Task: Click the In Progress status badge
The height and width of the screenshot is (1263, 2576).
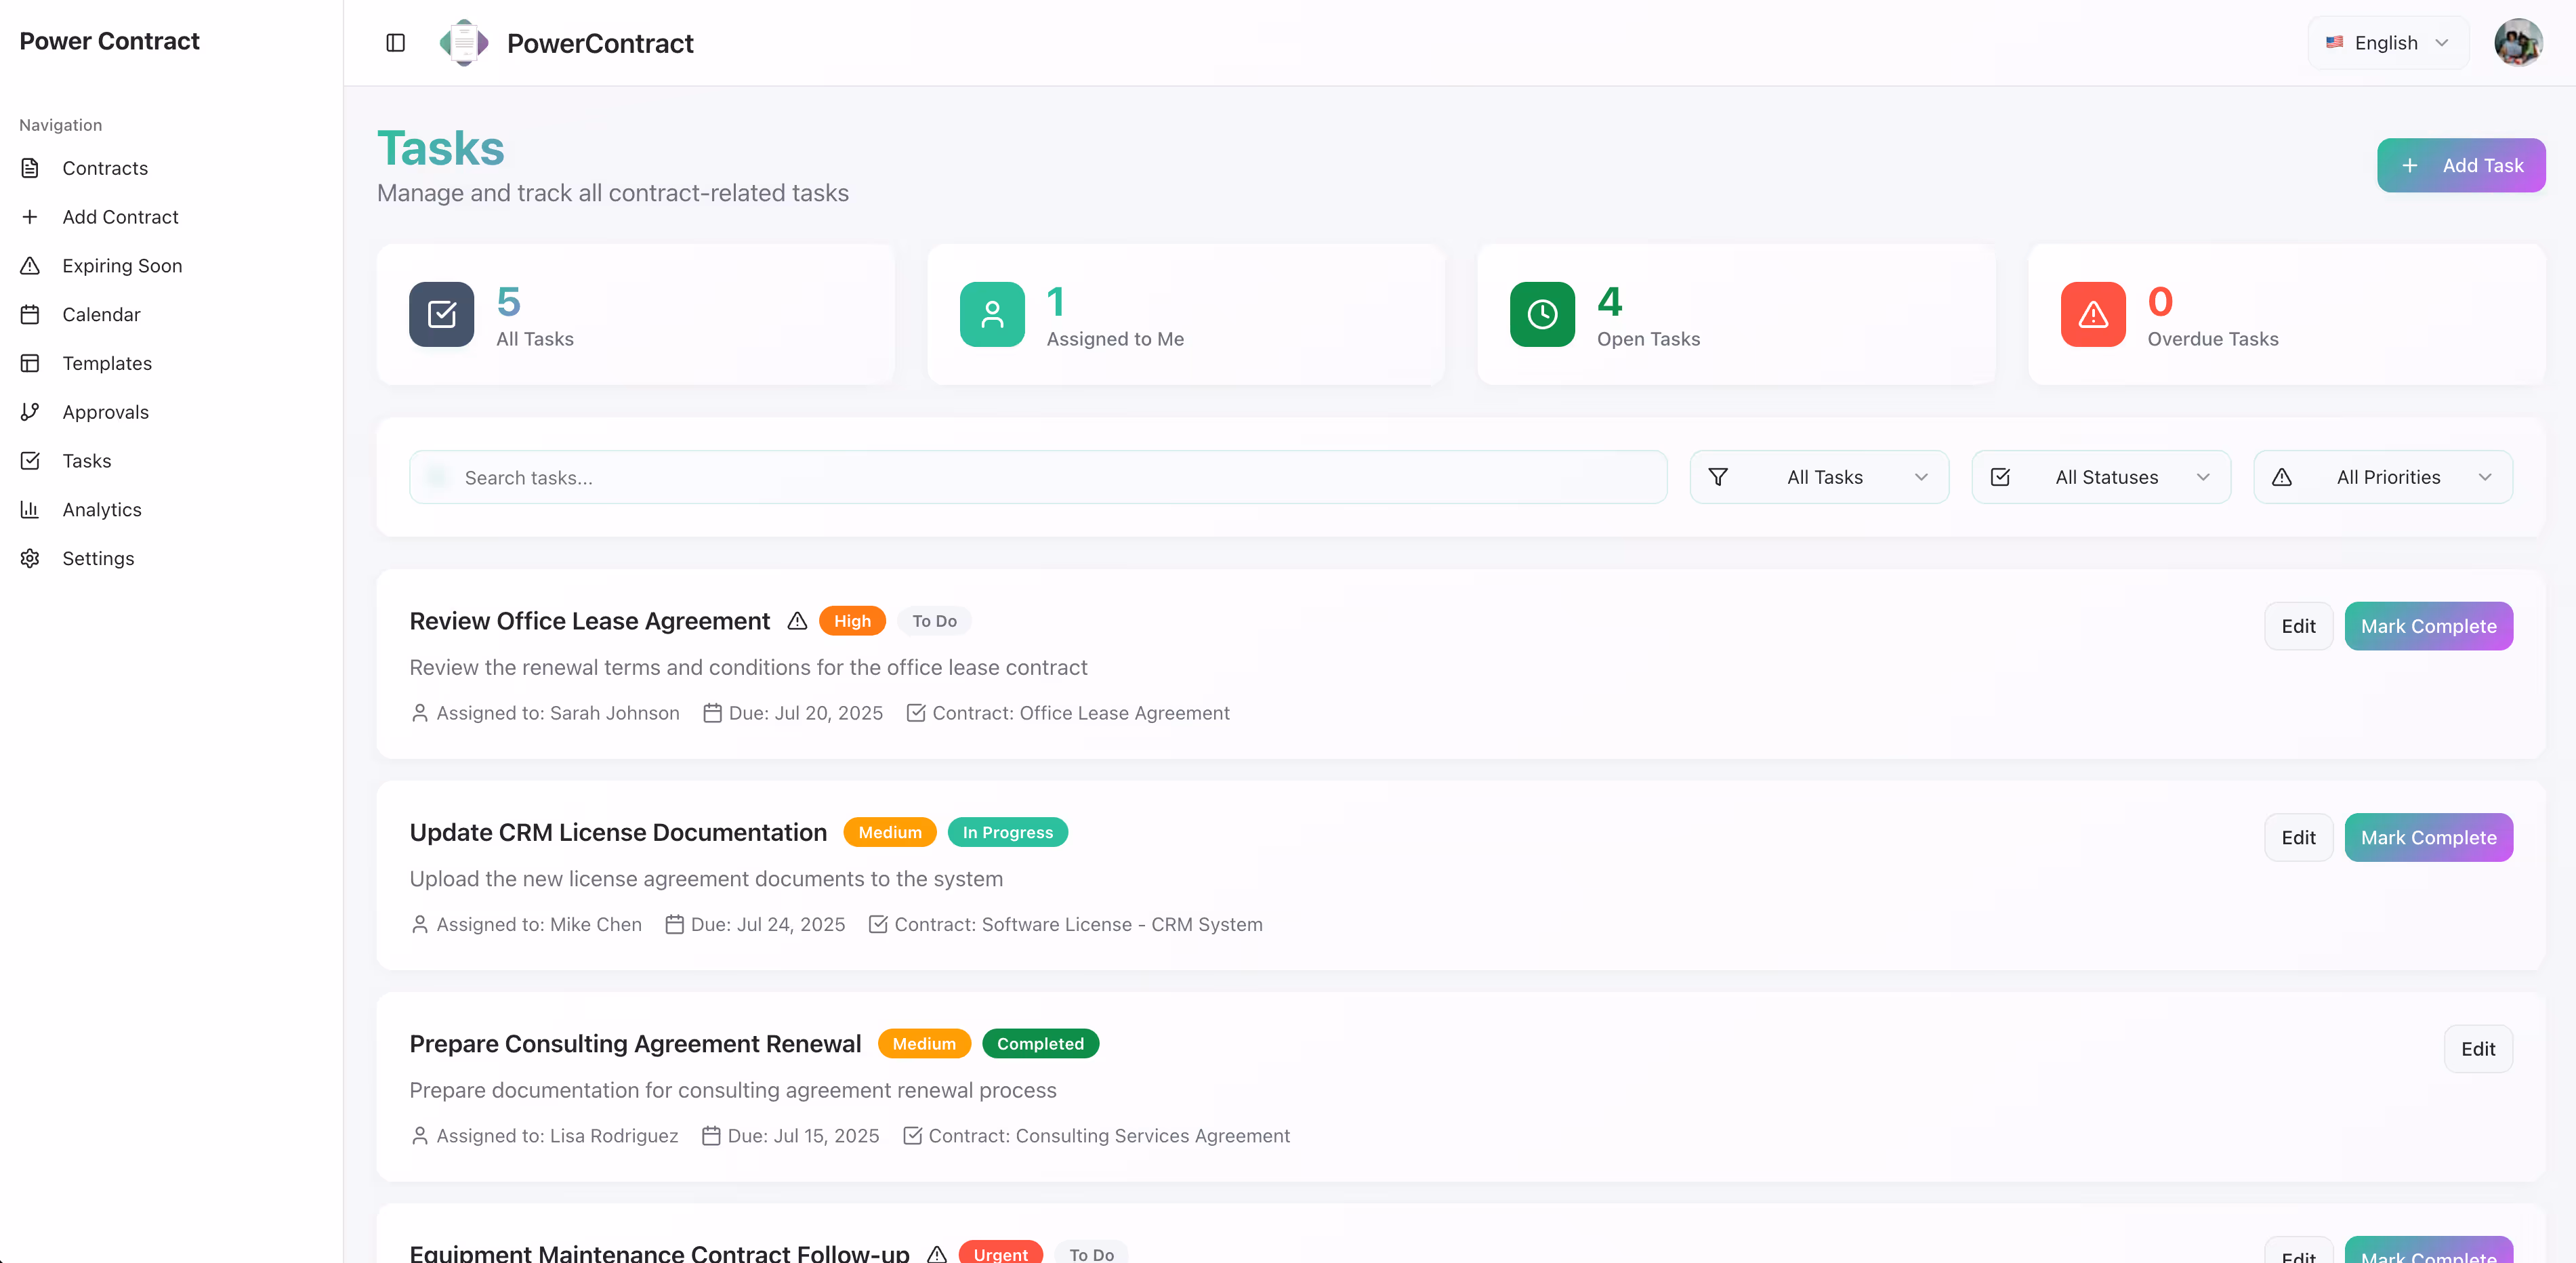Action: click(1007, 832)
